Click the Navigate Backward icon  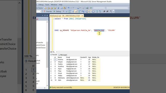coord(78,8)
